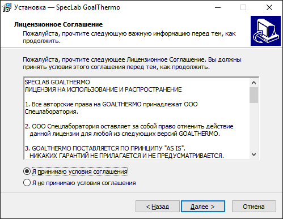
Task: Click the installer icon in title bar
Action: [x=7, y=7]
